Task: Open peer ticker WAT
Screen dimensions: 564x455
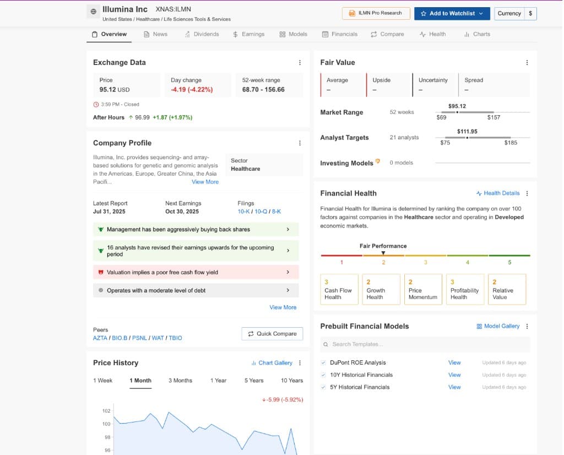Action: (158, 338)
